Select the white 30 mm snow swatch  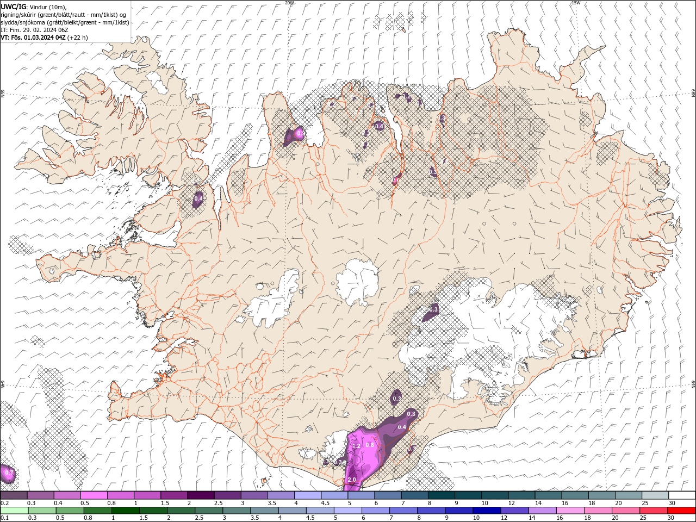click(x=682, y=495)
